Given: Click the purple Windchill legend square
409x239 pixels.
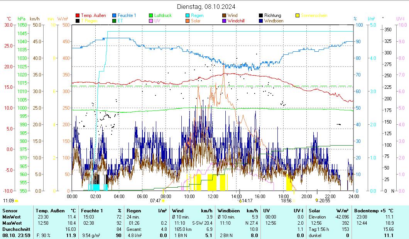Looking at the screenshot, I should tap(224, 21).
